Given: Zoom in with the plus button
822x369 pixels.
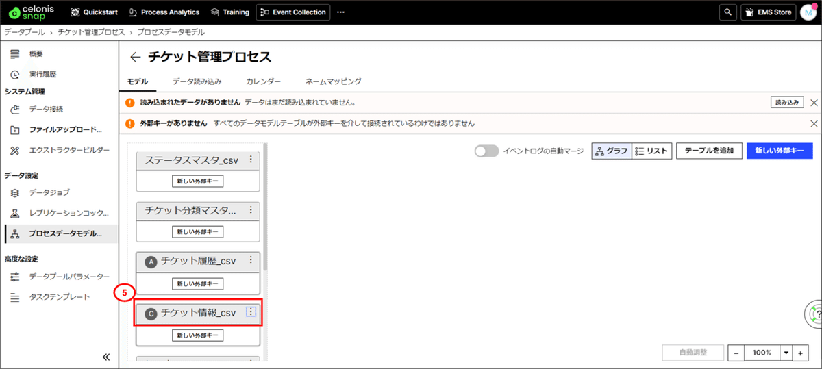Looking at the screenshot, I should [x=800, y=353].
